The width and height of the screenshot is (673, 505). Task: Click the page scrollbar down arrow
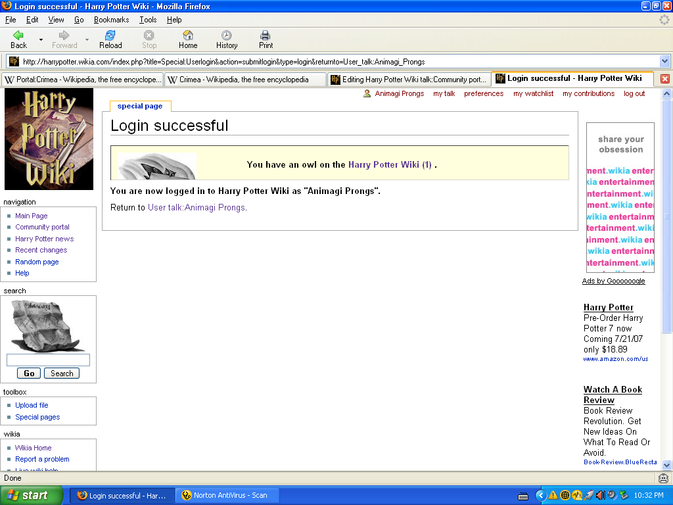[x=666, y=465]
